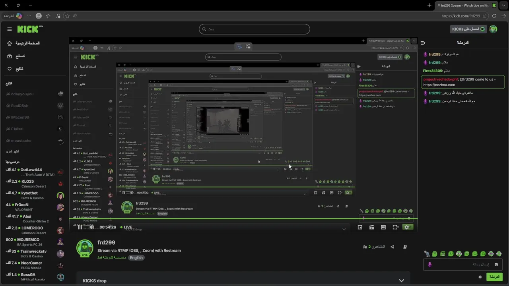Click the English language tag
Image resolution: width=509 pixels, height=286 pixels.
point(136,257)
